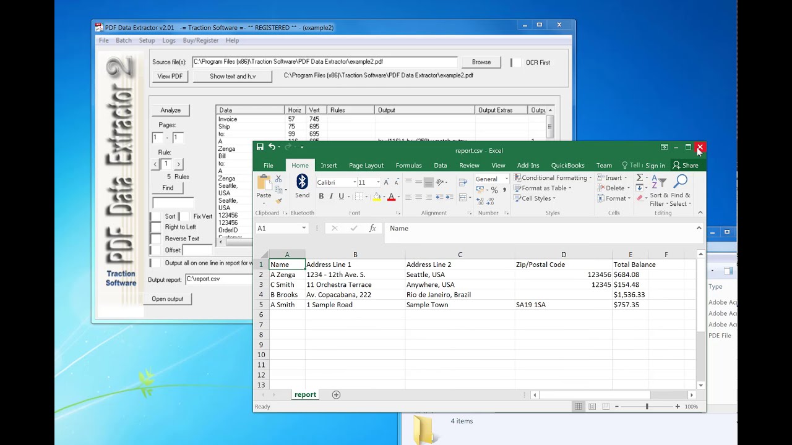The height and width of the screenshot is (445, 792).
Task: Enable the Right to Left checkbox
Action: click(x=155, y=227)
